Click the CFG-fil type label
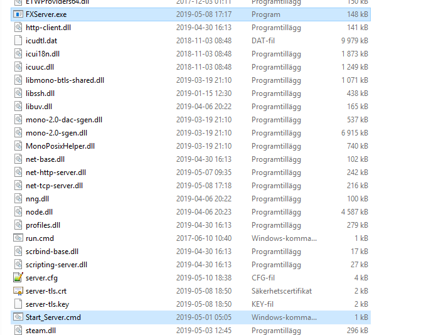This screenshot has width=426, height=335. tap(263, 278)
